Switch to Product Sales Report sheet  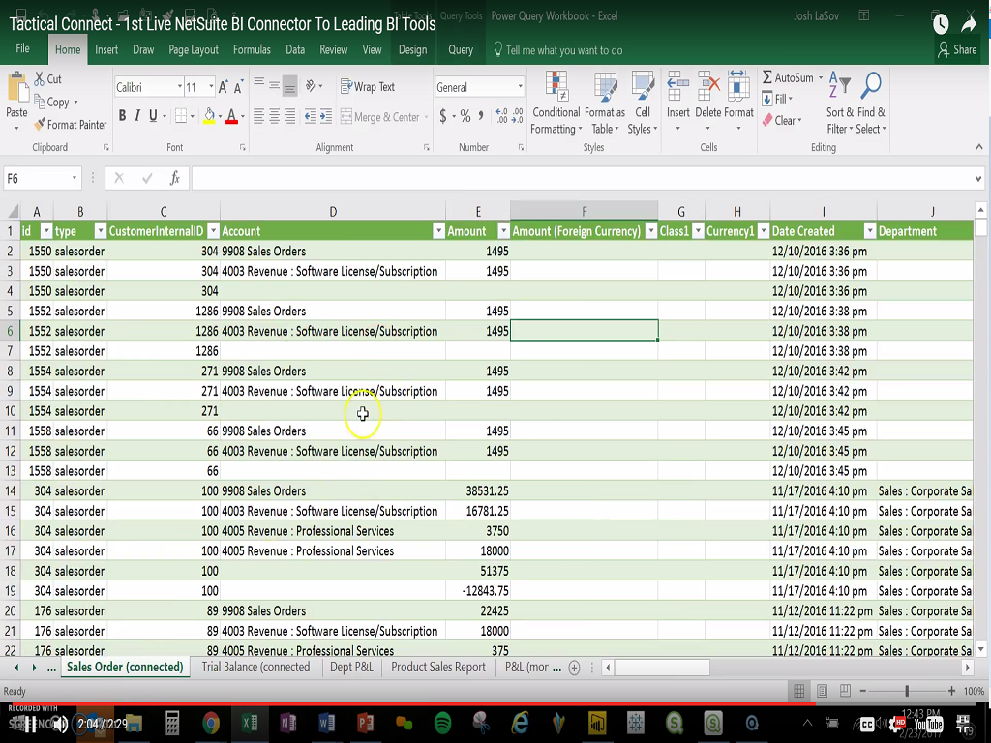[x=438, y=668]
